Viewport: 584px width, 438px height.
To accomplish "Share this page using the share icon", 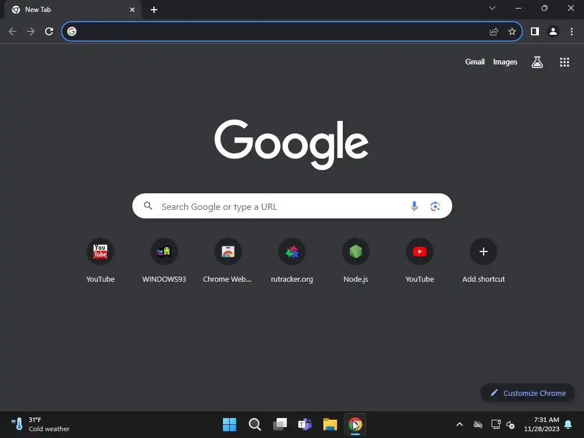I will coord(494,31).
